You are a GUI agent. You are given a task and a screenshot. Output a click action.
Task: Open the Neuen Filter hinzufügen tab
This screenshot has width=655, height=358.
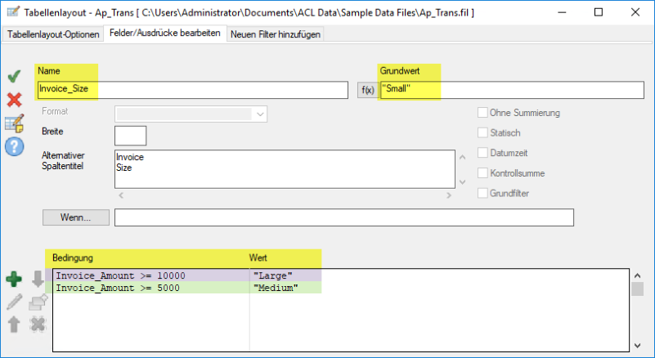276,34
